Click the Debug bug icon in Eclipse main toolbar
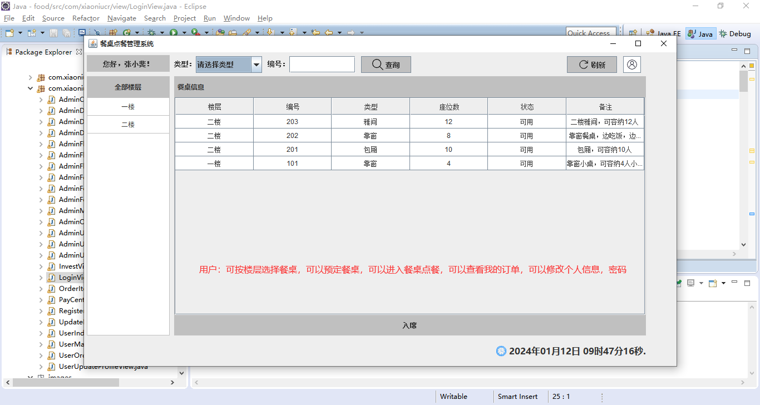 coord(151,33)
